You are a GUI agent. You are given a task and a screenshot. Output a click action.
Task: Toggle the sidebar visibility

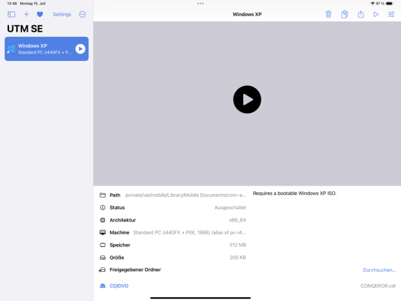pyautogui.click(x=11, y=14)
